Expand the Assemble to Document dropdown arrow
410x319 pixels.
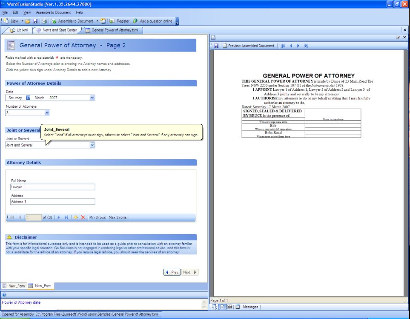pyautogui.click(x=97, y=21)
